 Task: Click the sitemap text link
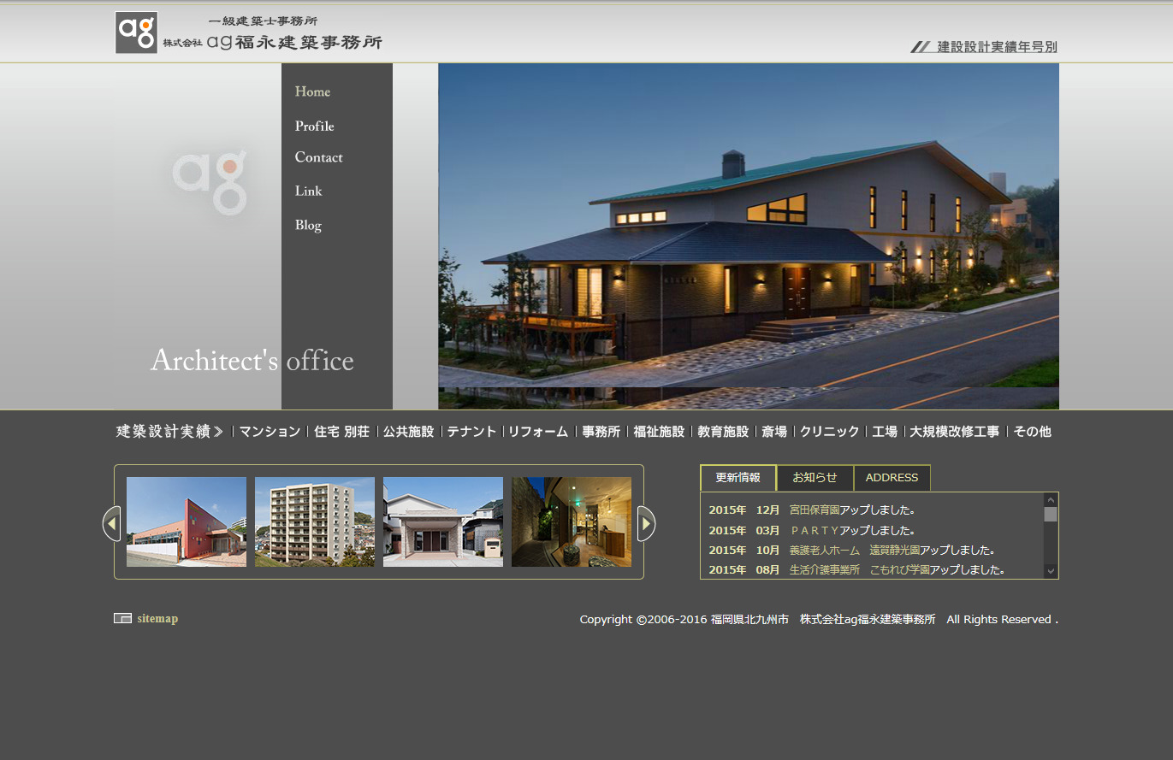tap(157, 619)
